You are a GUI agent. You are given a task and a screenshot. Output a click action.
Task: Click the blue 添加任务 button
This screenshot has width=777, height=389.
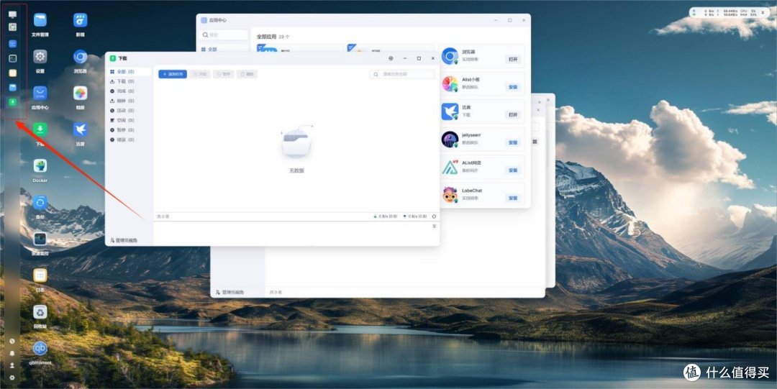173,74
